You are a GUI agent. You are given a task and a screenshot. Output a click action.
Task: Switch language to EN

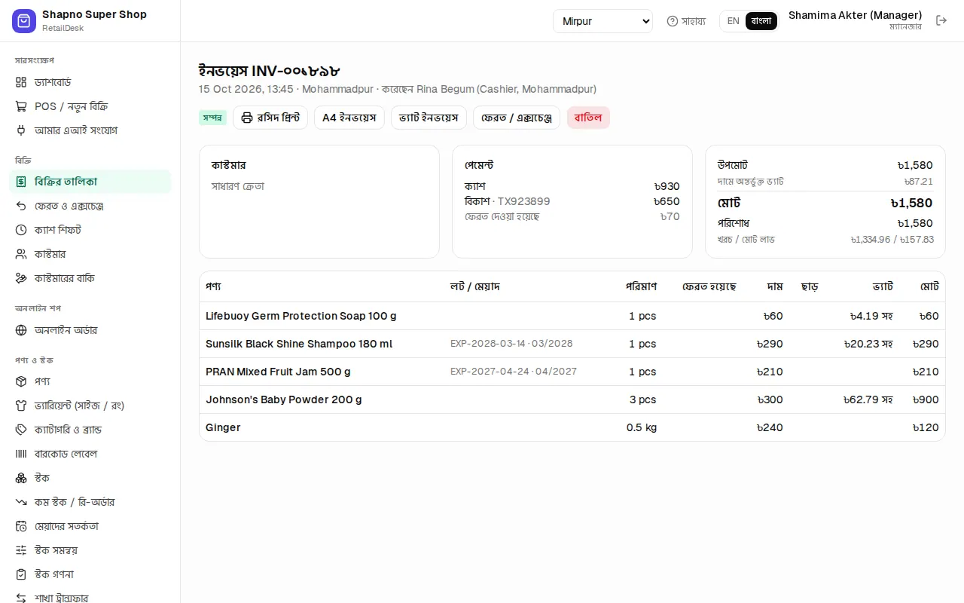tap(733, 21)
